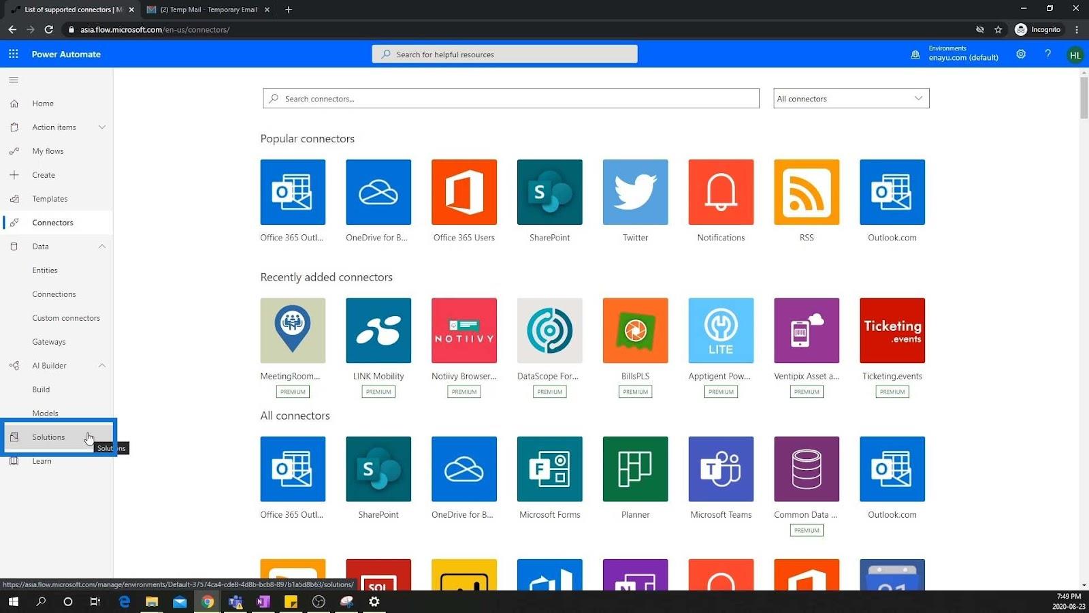Expand the All connectors filter dropdown
The width and height of the screenshot is (1089, 613).
click(851, 98)
